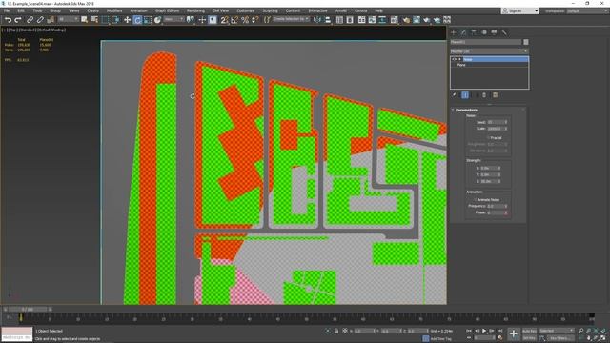Activate the Select and Move tool
Image resolution: width=610 pixels, height=343 pixels.
[x=127, y=20]
